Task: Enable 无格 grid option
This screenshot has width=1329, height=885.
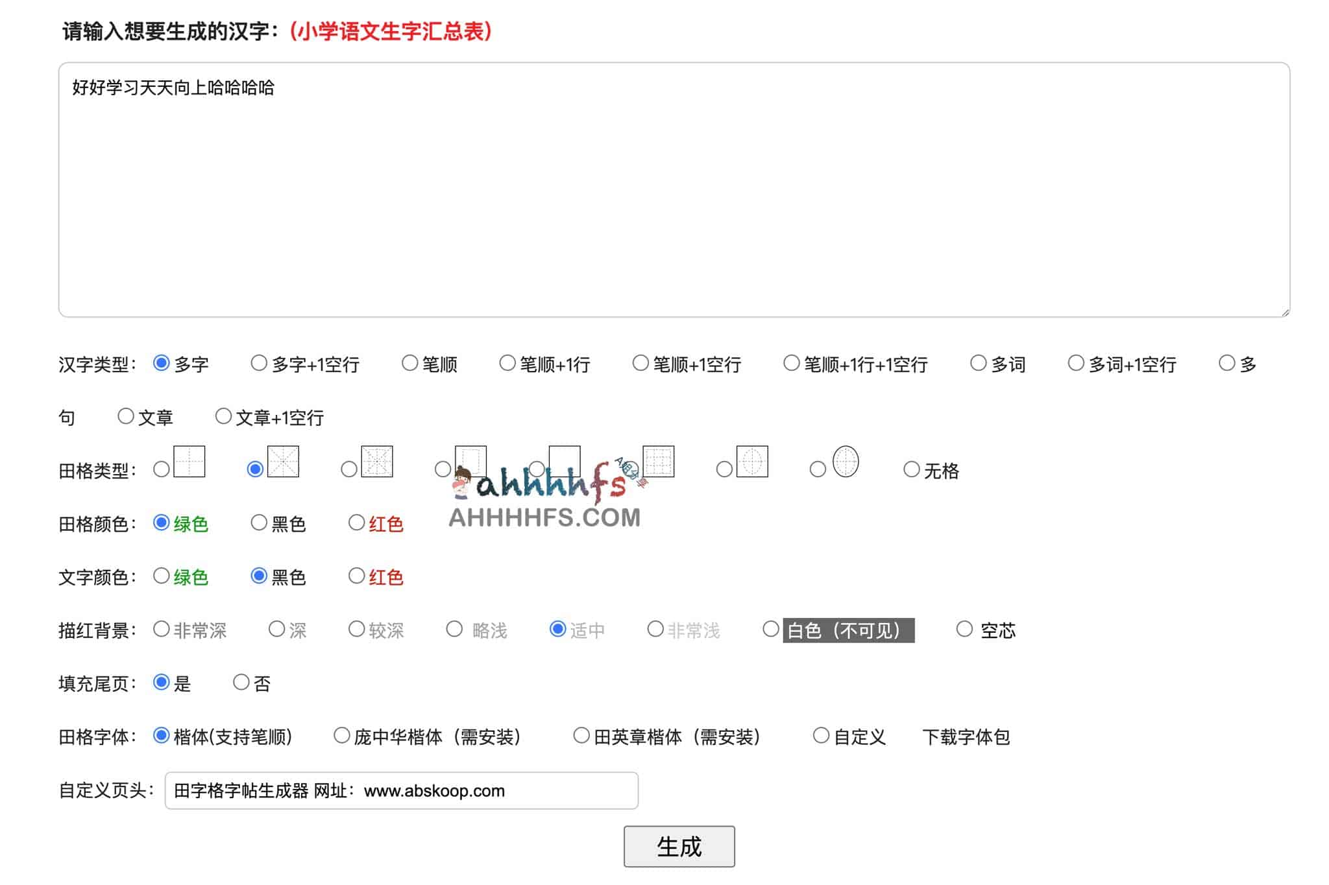Action: click(912, 469)
